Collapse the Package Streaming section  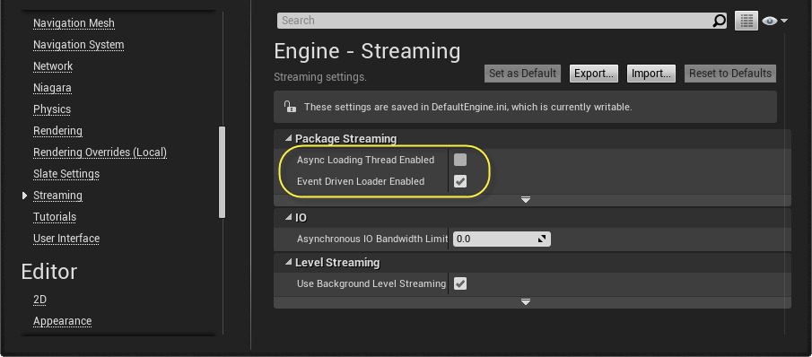pyautogui.click(x=288, y=139)
